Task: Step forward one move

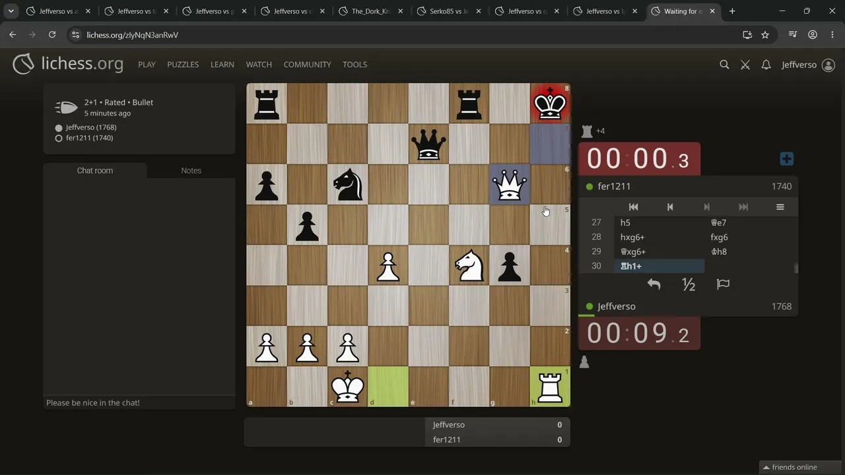Action: (706, 207)
